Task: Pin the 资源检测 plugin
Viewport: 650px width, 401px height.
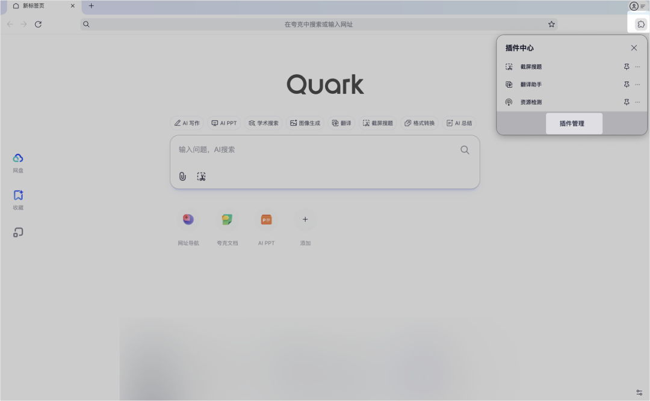Action: pyautogui.click(x=627, y=102)
